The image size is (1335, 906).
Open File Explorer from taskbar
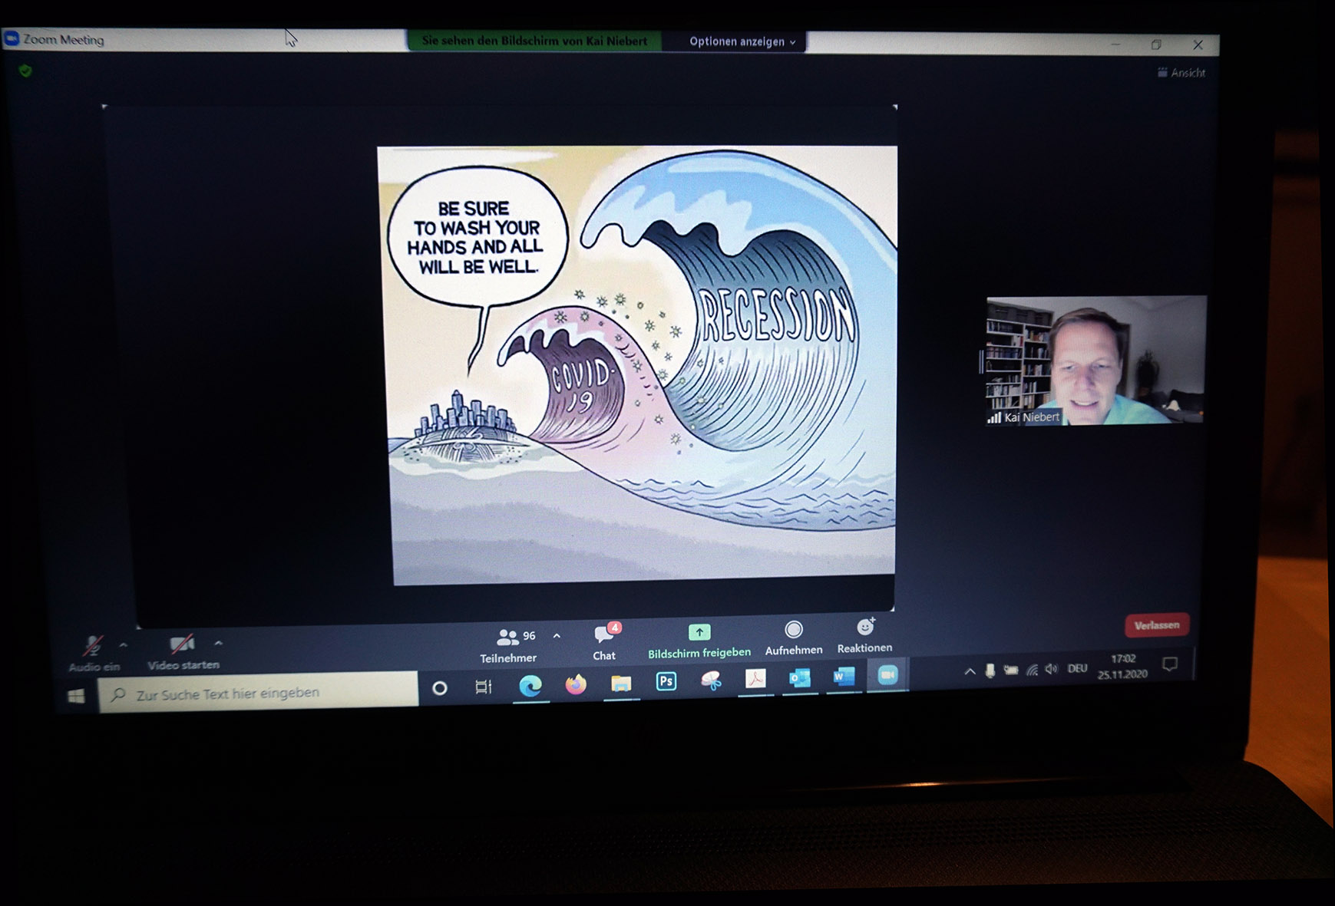coord(621,682)
